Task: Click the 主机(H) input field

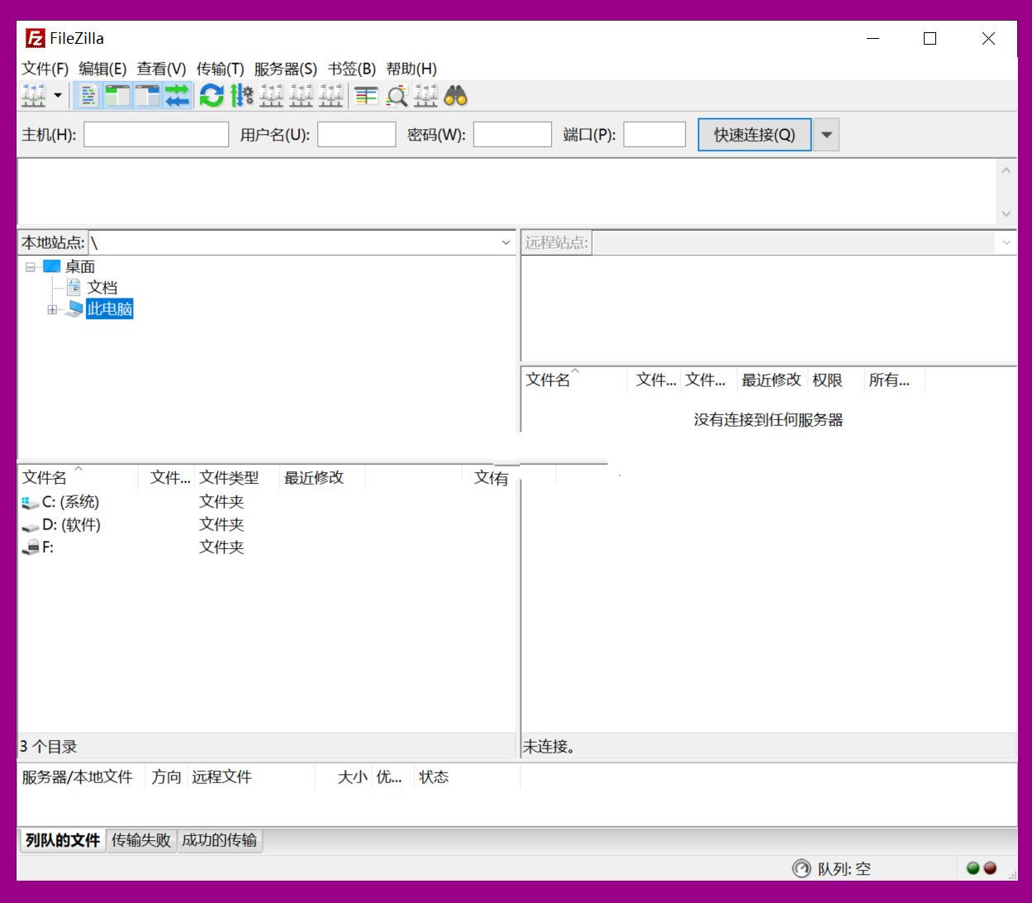Action: pos(156,135)
